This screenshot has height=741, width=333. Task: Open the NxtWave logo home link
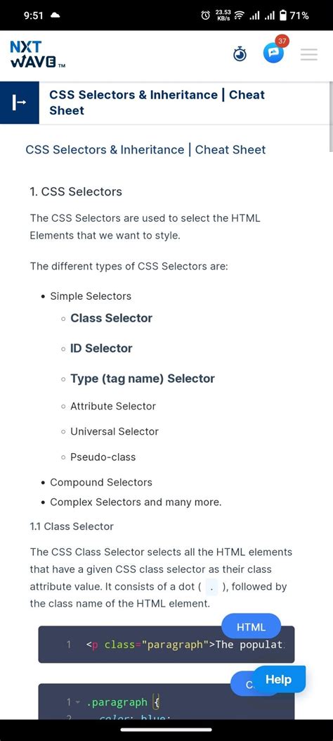(x=37, y=54)
